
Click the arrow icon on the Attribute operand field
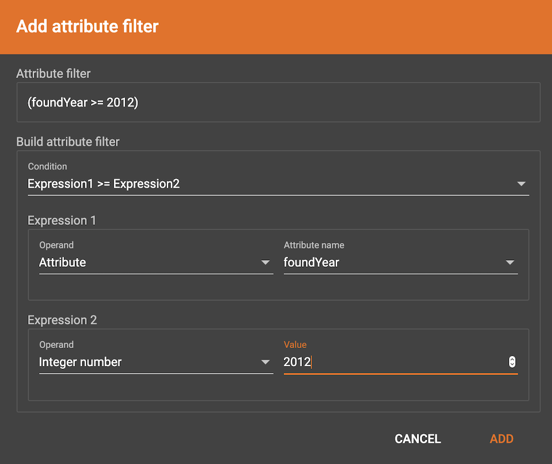pyautogui.click(x=266, y=263)
